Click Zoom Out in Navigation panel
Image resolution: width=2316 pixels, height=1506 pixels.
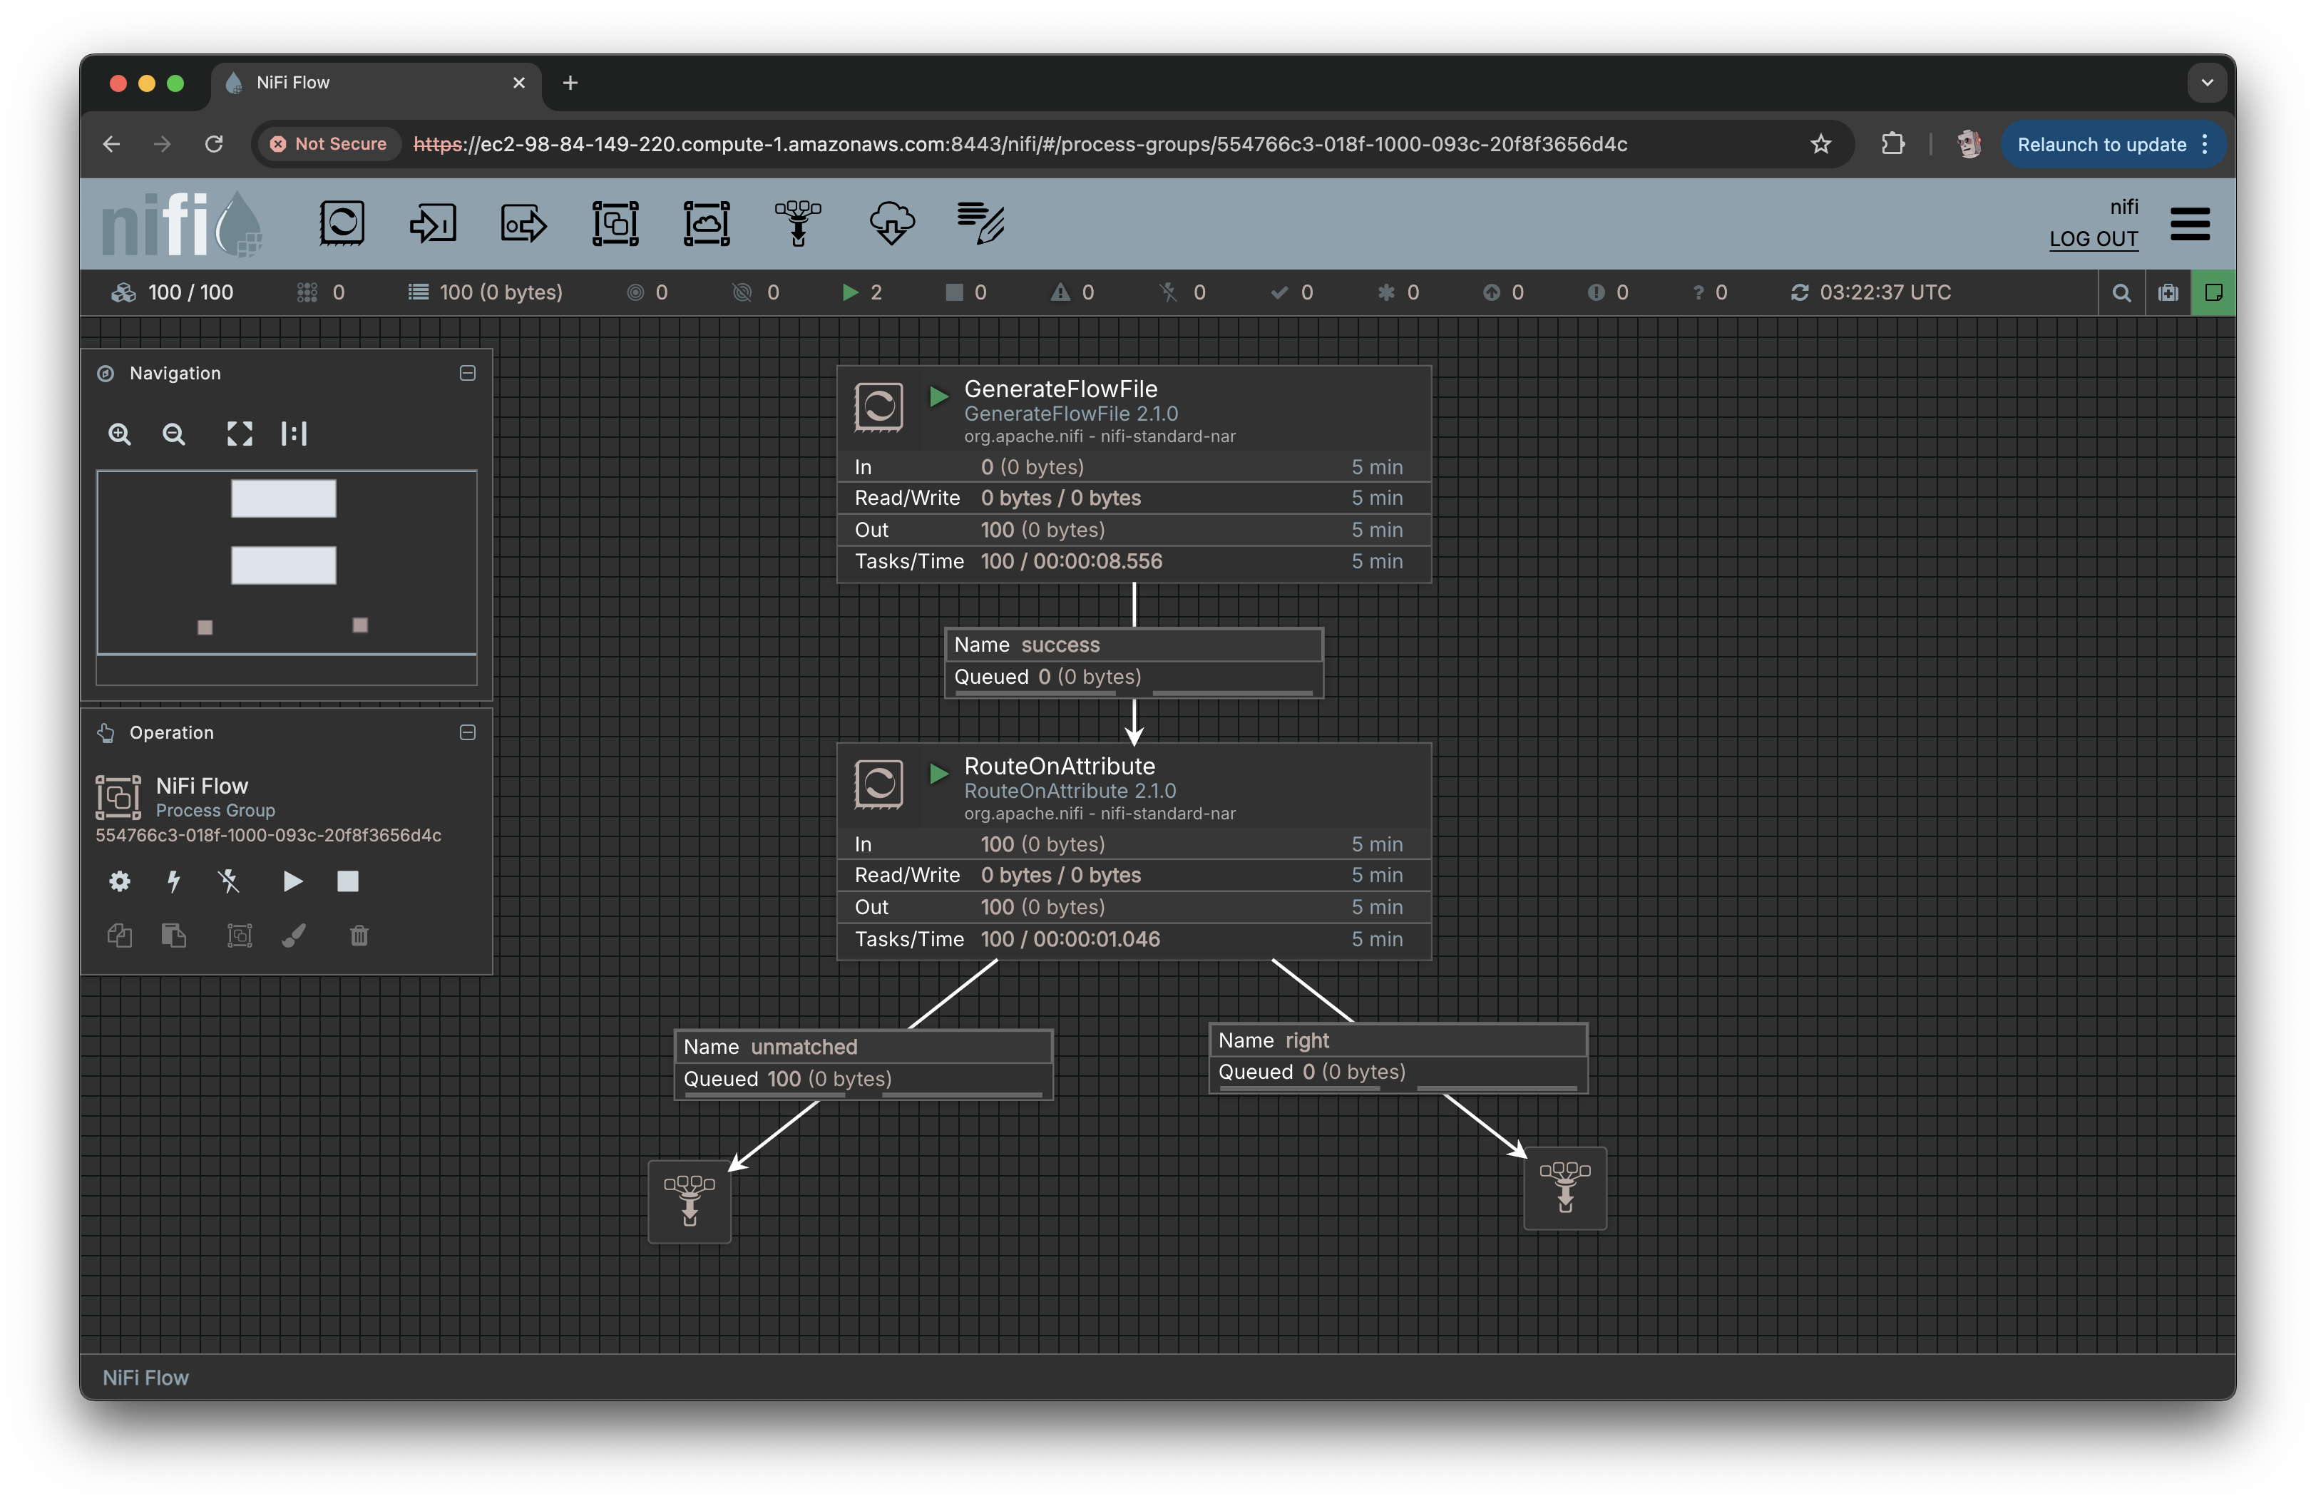click(174, 434)
